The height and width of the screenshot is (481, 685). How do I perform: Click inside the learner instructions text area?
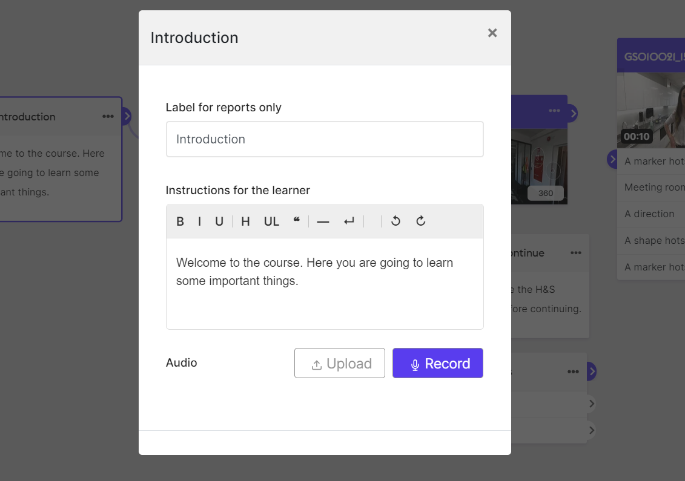(325, 283)
